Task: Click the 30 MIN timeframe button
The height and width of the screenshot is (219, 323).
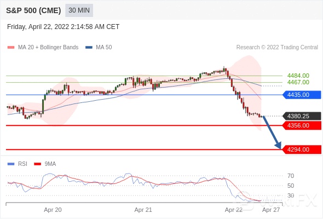Action: (79, 10)
